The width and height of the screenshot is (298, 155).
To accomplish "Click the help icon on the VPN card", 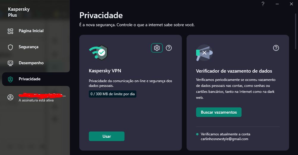I will [169, 48].
